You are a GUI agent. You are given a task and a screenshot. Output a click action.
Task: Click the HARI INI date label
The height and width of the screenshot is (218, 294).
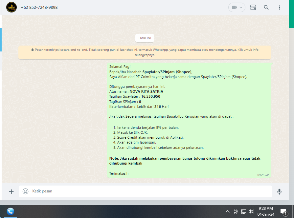145,38
